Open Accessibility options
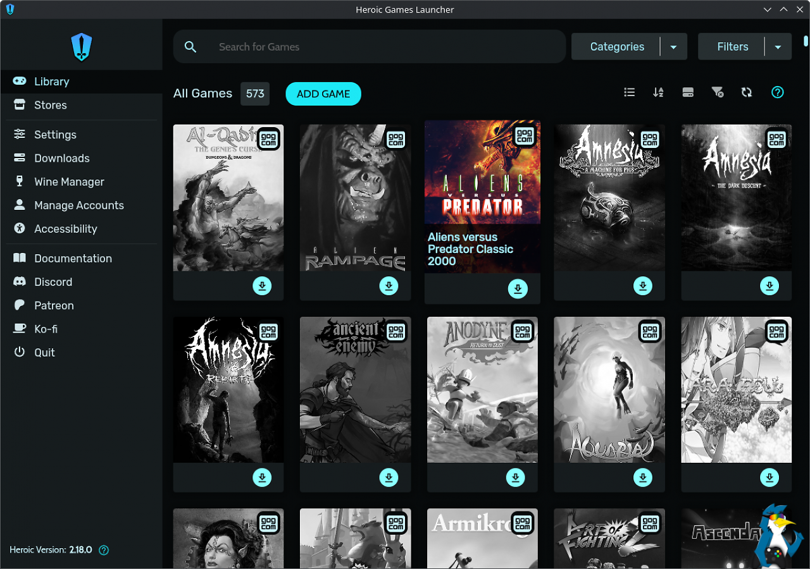 point(81,228)
